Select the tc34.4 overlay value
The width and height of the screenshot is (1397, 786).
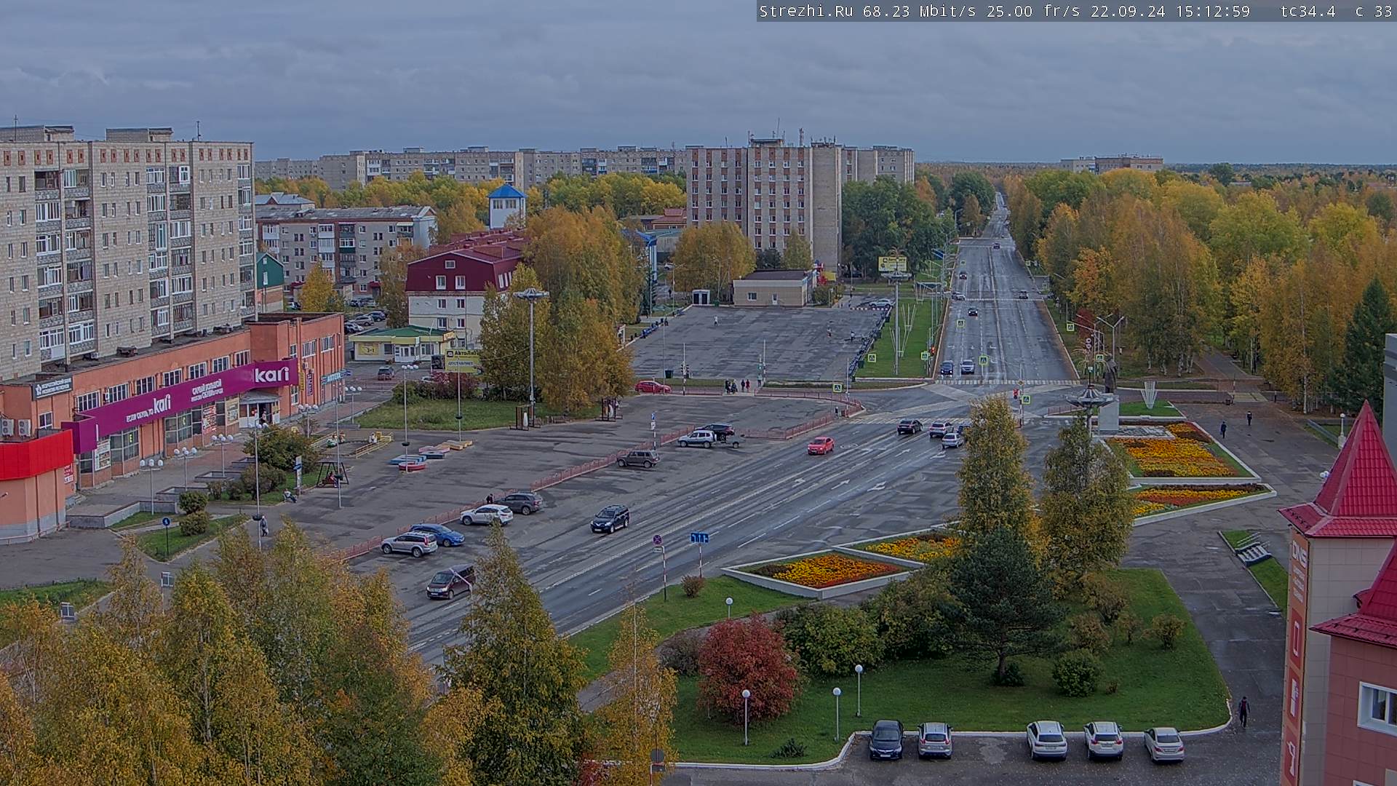1308,11
